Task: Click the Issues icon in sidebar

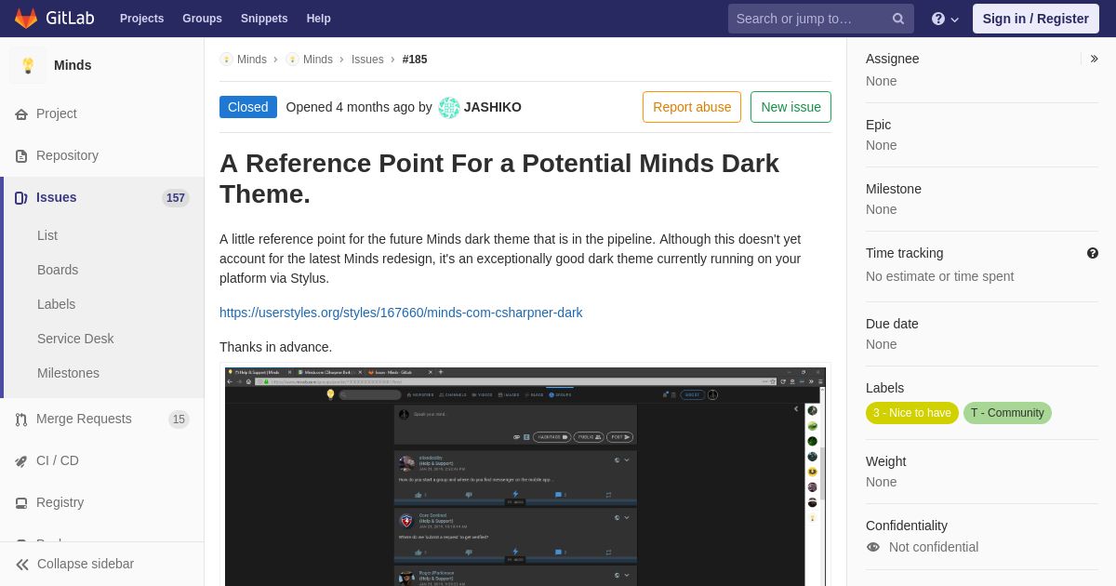Action: [x=21, y=198]
